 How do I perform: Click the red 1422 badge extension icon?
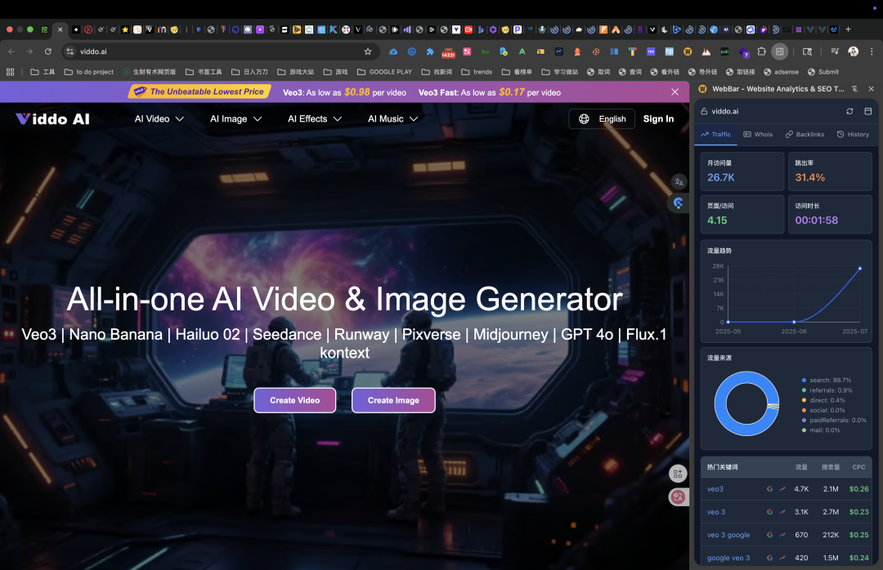pyautogui.click(x=448, y=51)
